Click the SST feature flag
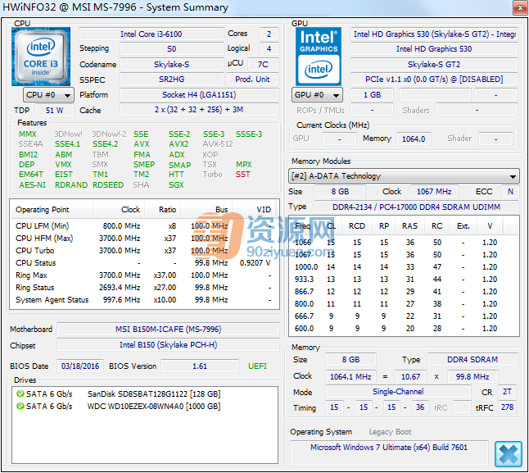This screenshot has height=473, width=529. [x=243, y=175]
